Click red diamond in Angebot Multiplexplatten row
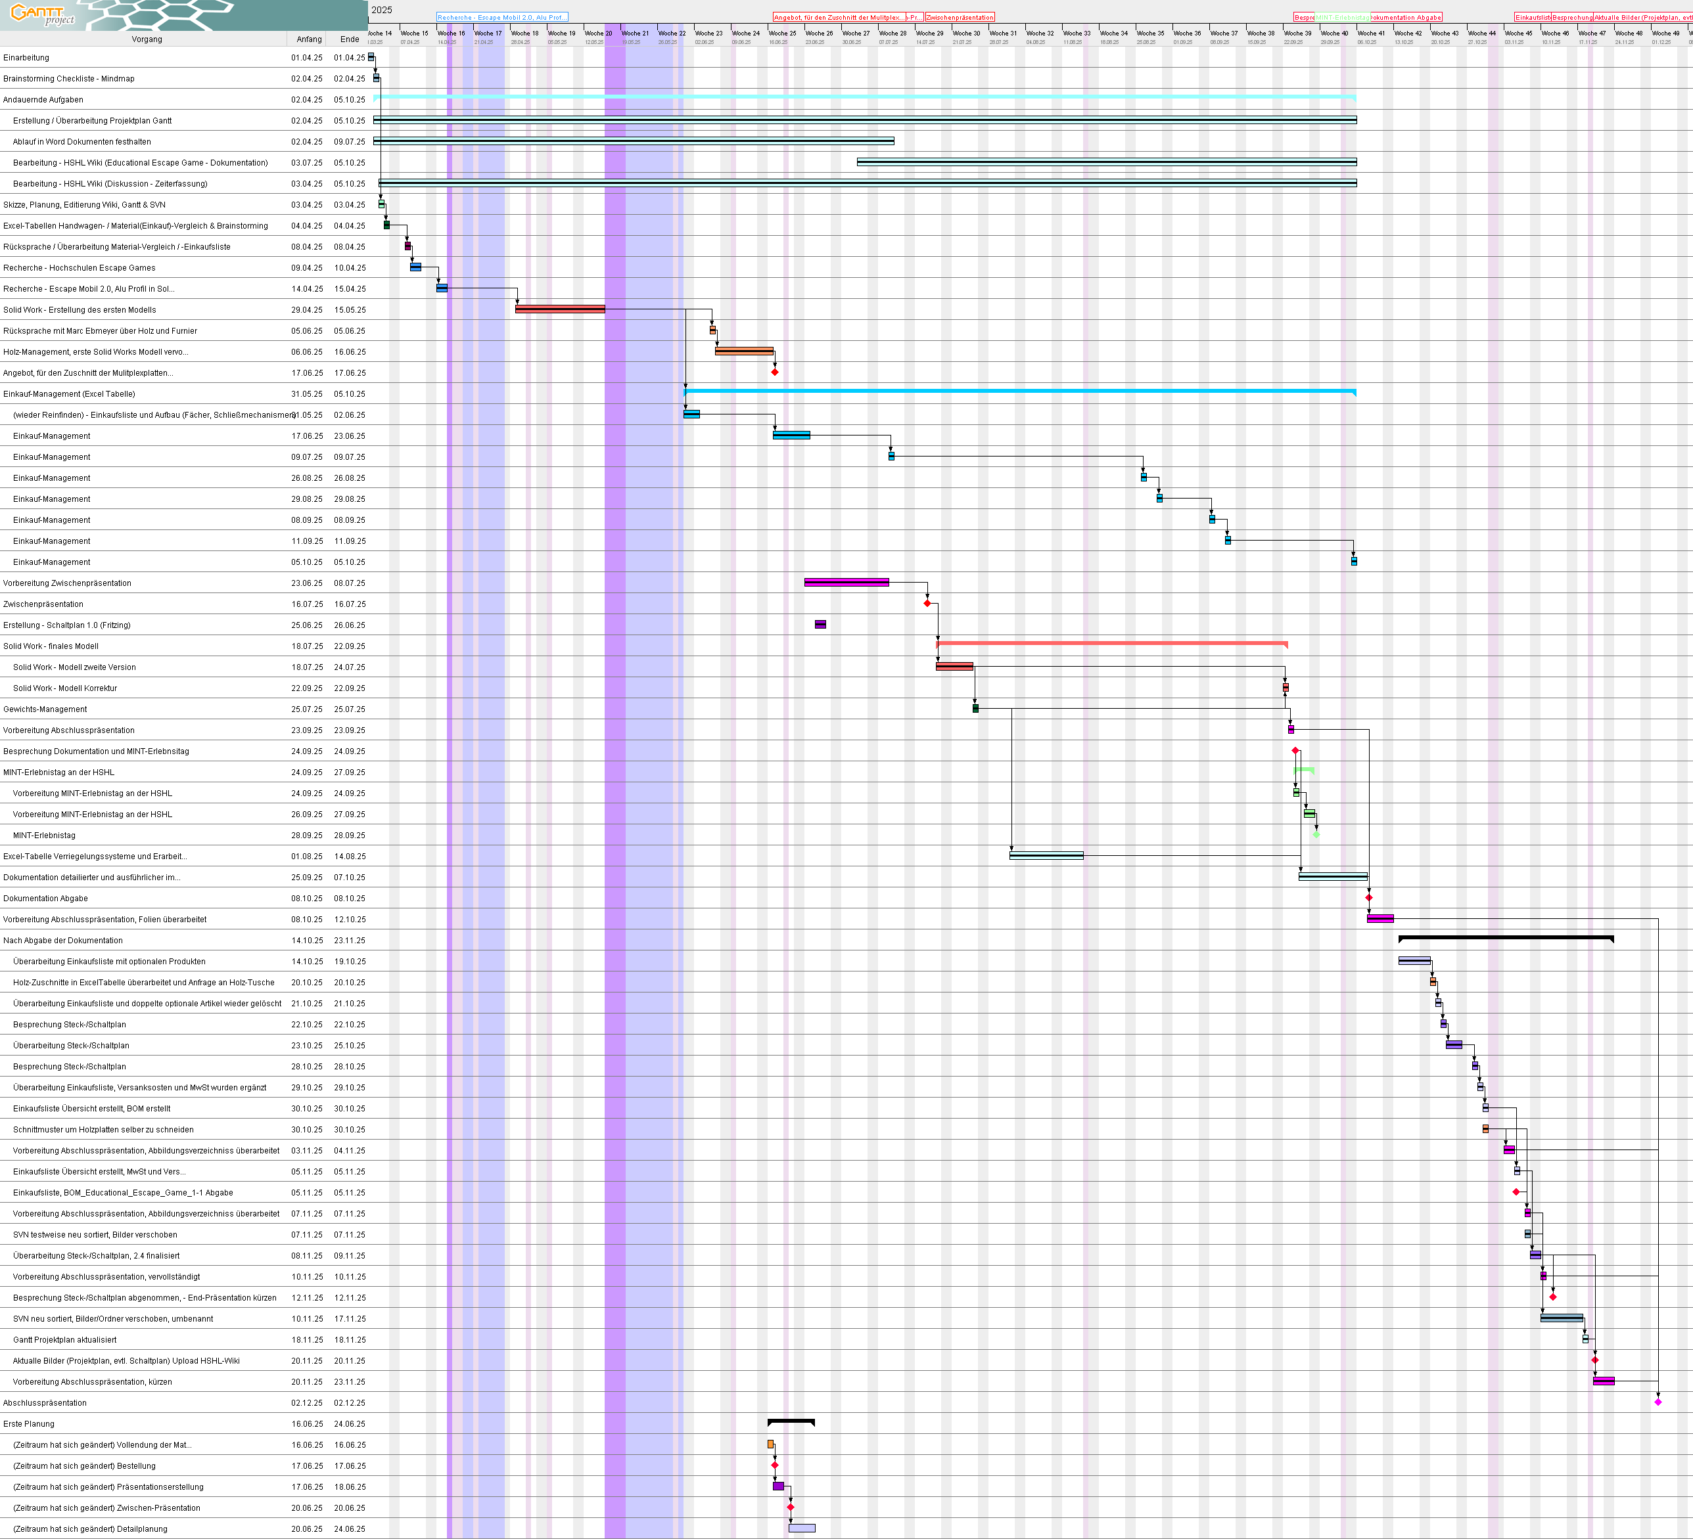 pyautogui.click(x=775, y=372)
